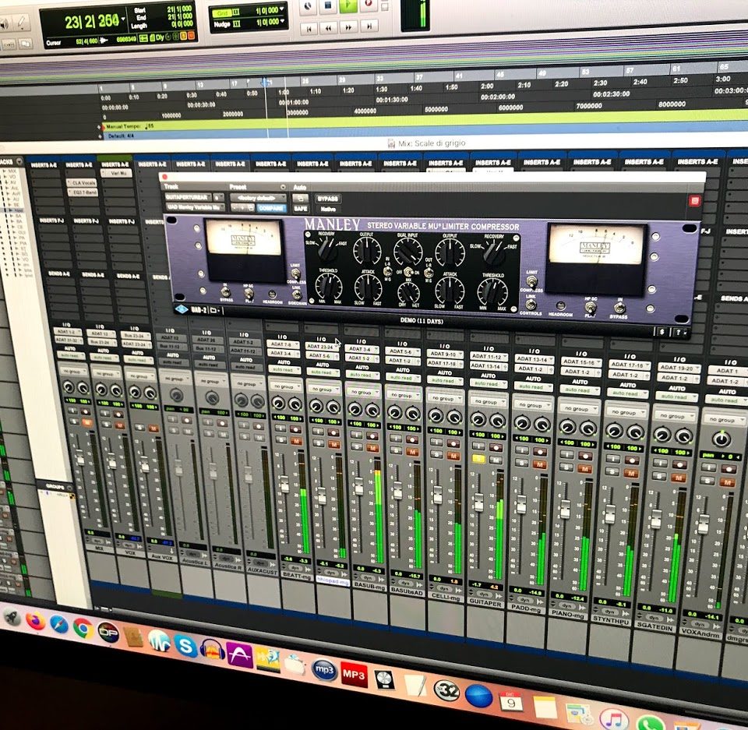This screenshot has width=748, height=730.
Task: Click the plugin SAFE button
Action: [301, 209]
